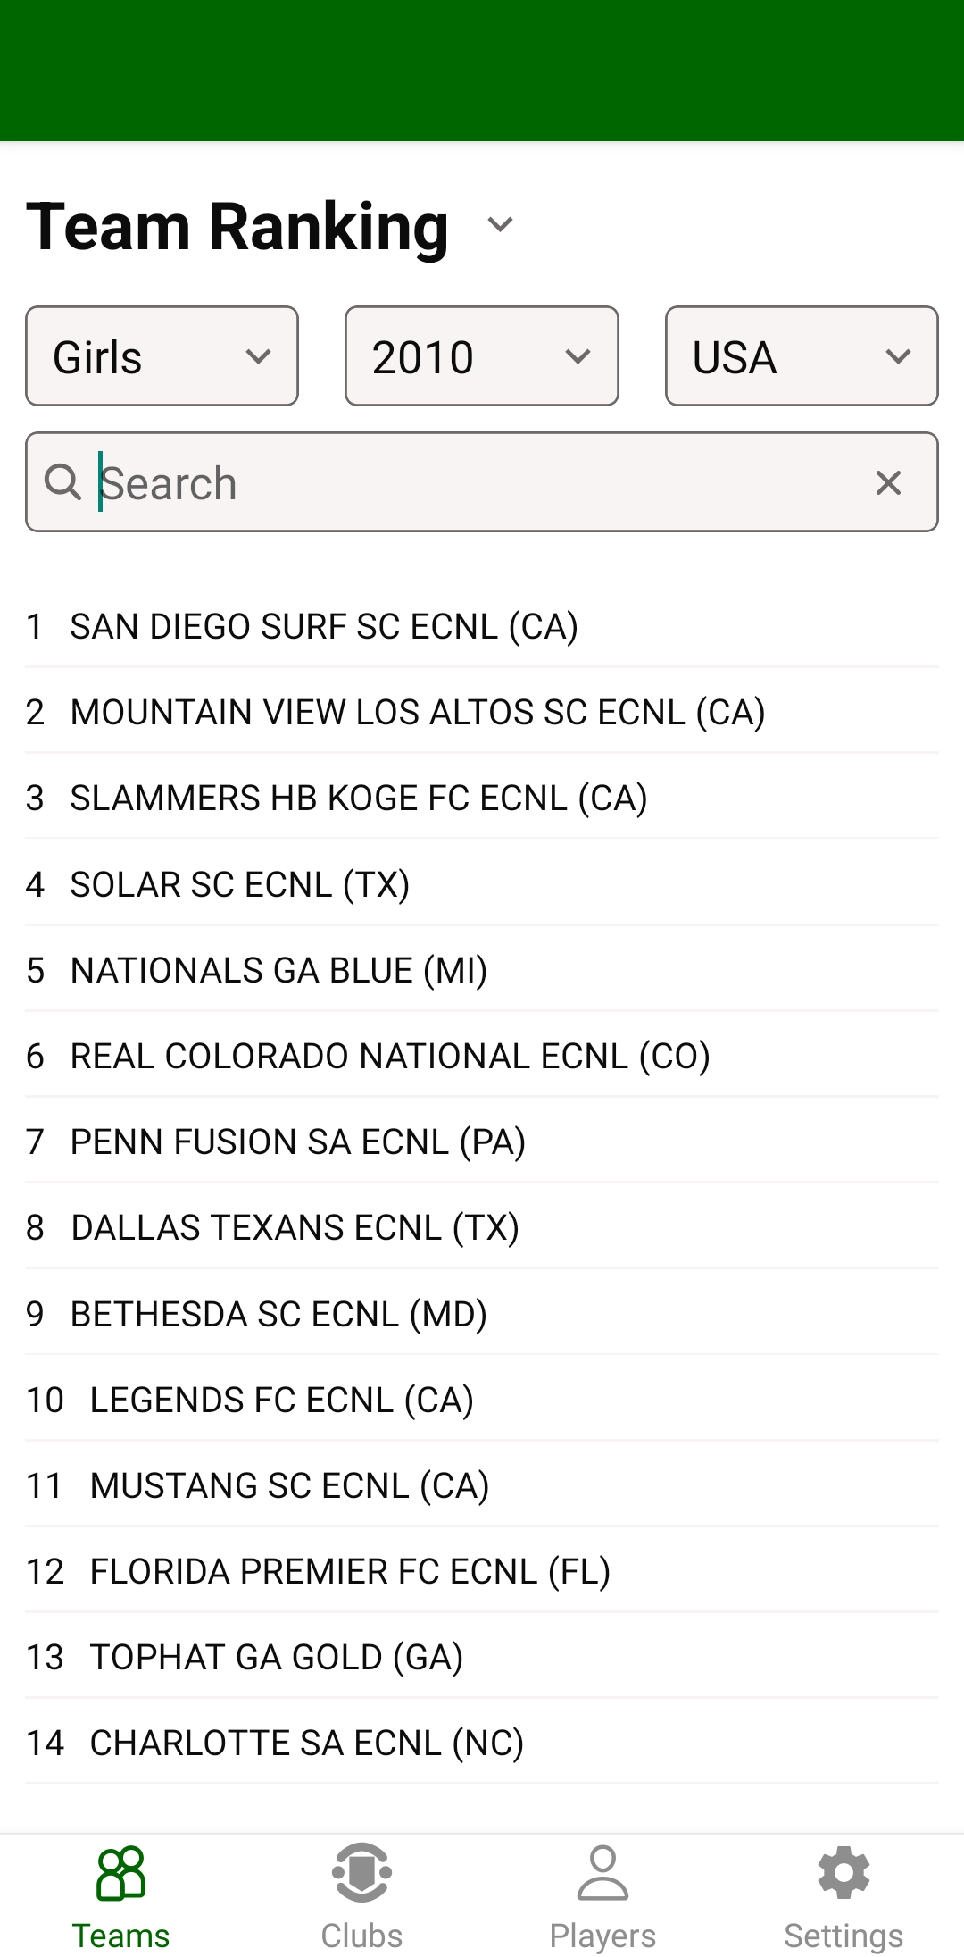964x1957 pixels.
Task: Open Bethesda SC ECNL (MD)
Action: click(482, 1314)
